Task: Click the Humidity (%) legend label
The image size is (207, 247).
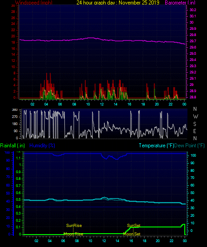Action: [x=42, y=146]
